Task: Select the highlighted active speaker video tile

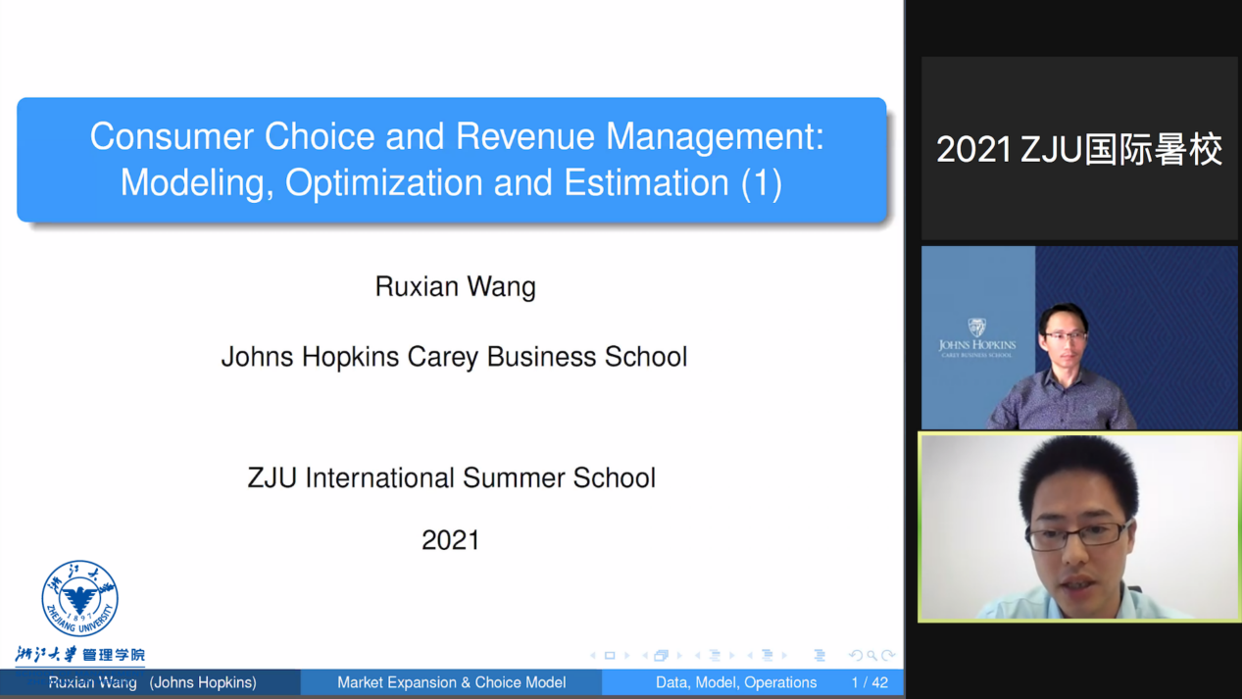Action: [x=1079, y=527]
